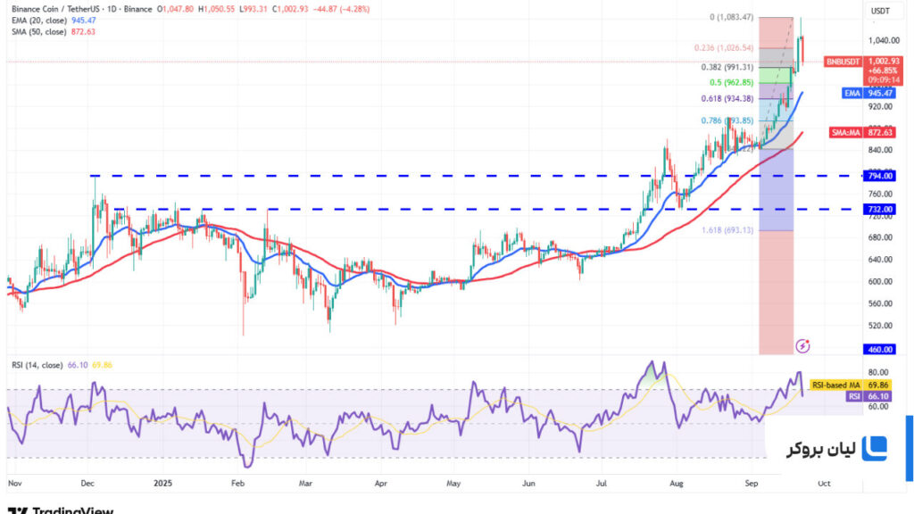Select the +66.85% change label on axis
The width and height of the screenshot is (914, 514).
click(x=884, y=70)
